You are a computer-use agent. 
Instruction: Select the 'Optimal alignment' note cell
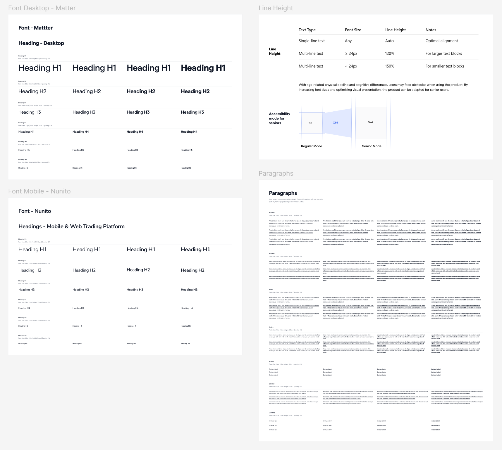(441, 41)
